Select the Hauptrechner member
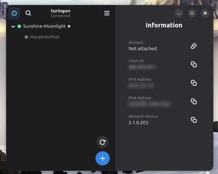 [x=45, y=37]
